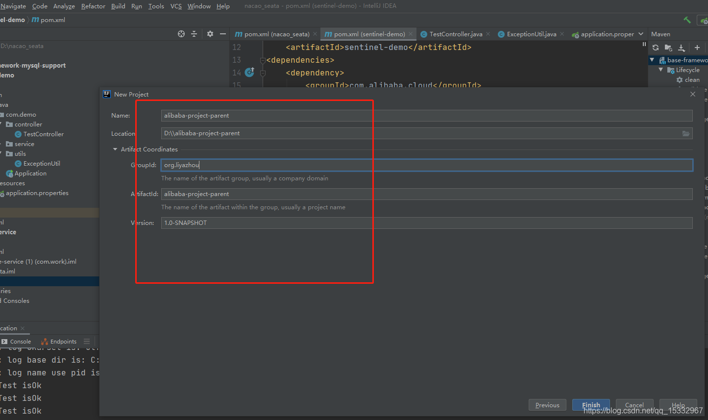Open the Build menu
Image resolution: width=708 pixels, height=420 pixels.
(x=118, y=6)
